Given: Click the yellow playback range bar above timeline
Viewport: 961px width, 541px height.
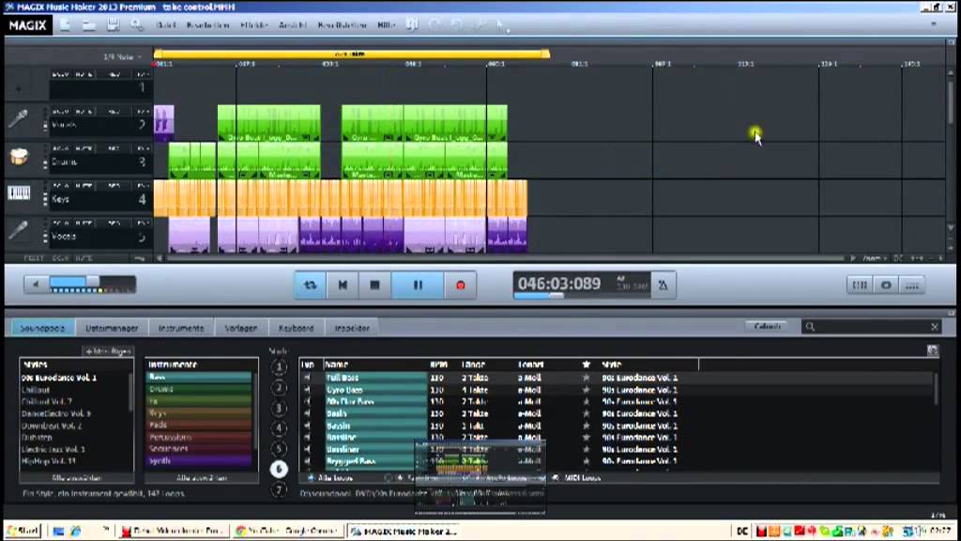Looking at the screenshot, I should (351, 54).
